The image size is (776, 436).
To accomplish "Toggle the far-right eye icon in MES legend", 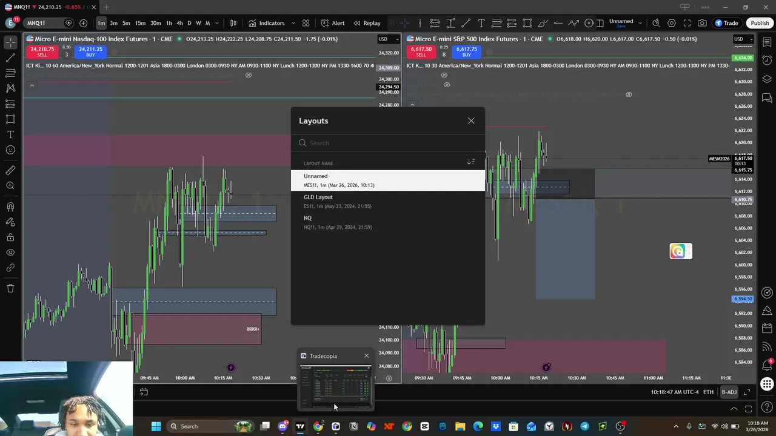I will click(x=629, y=94).
